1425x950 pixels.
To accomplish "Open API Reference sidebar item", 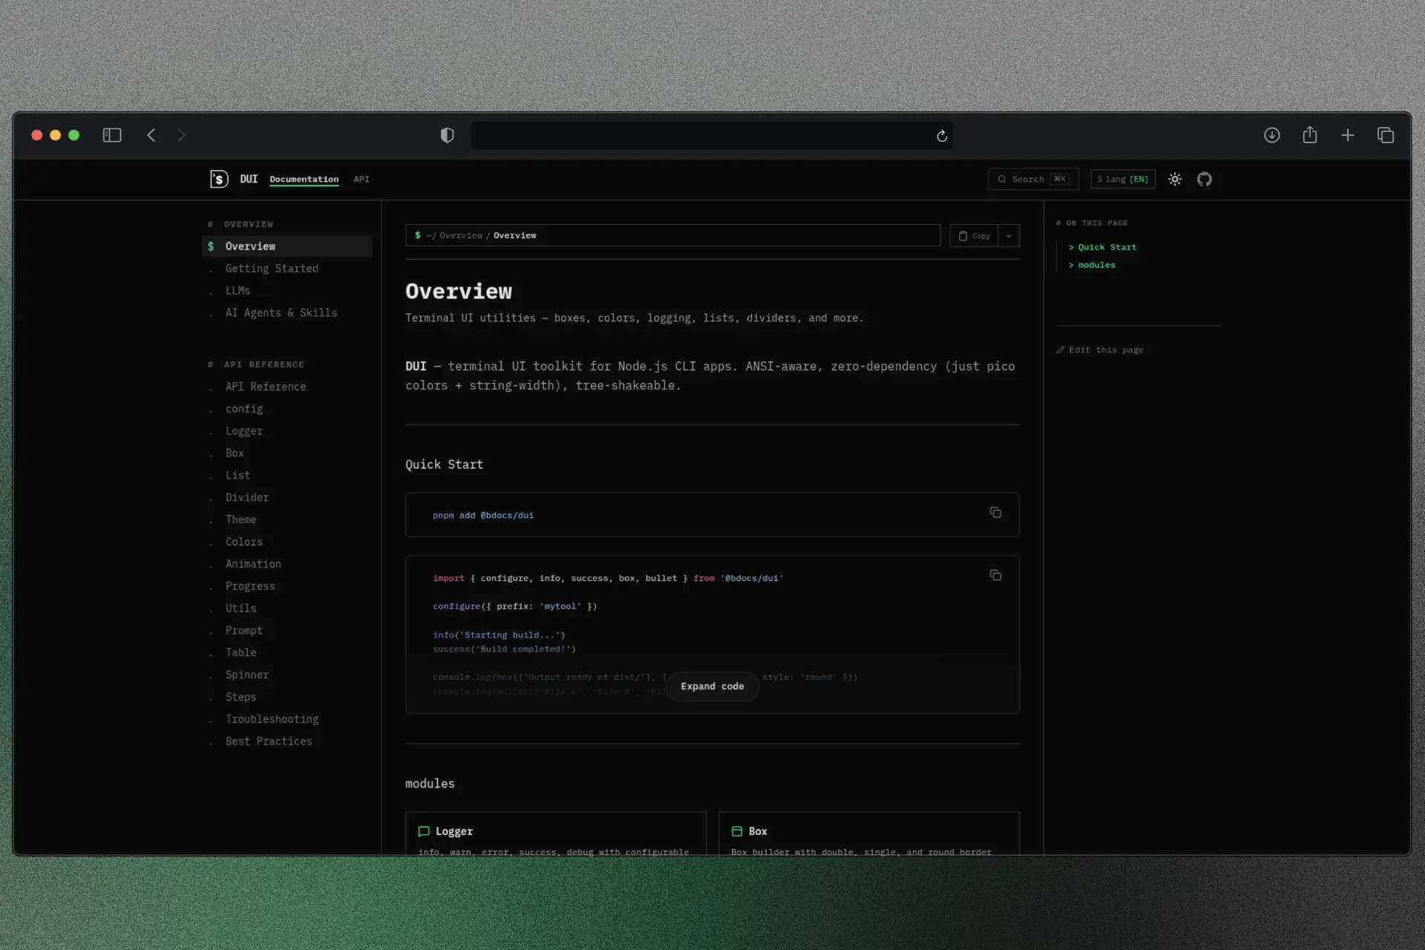I will pyautogui.click(x=266, y=387).
